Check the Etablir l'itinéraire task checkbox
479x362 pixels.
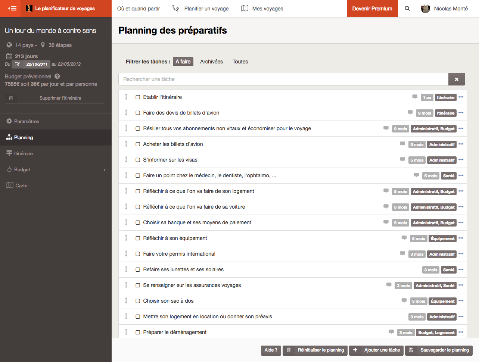pyautogui.click(x=138, y=97)
